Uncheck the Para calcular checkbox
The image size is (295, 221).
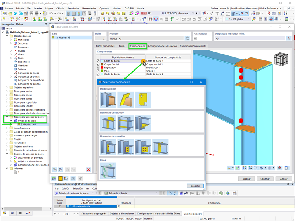[x=195, y=38]
